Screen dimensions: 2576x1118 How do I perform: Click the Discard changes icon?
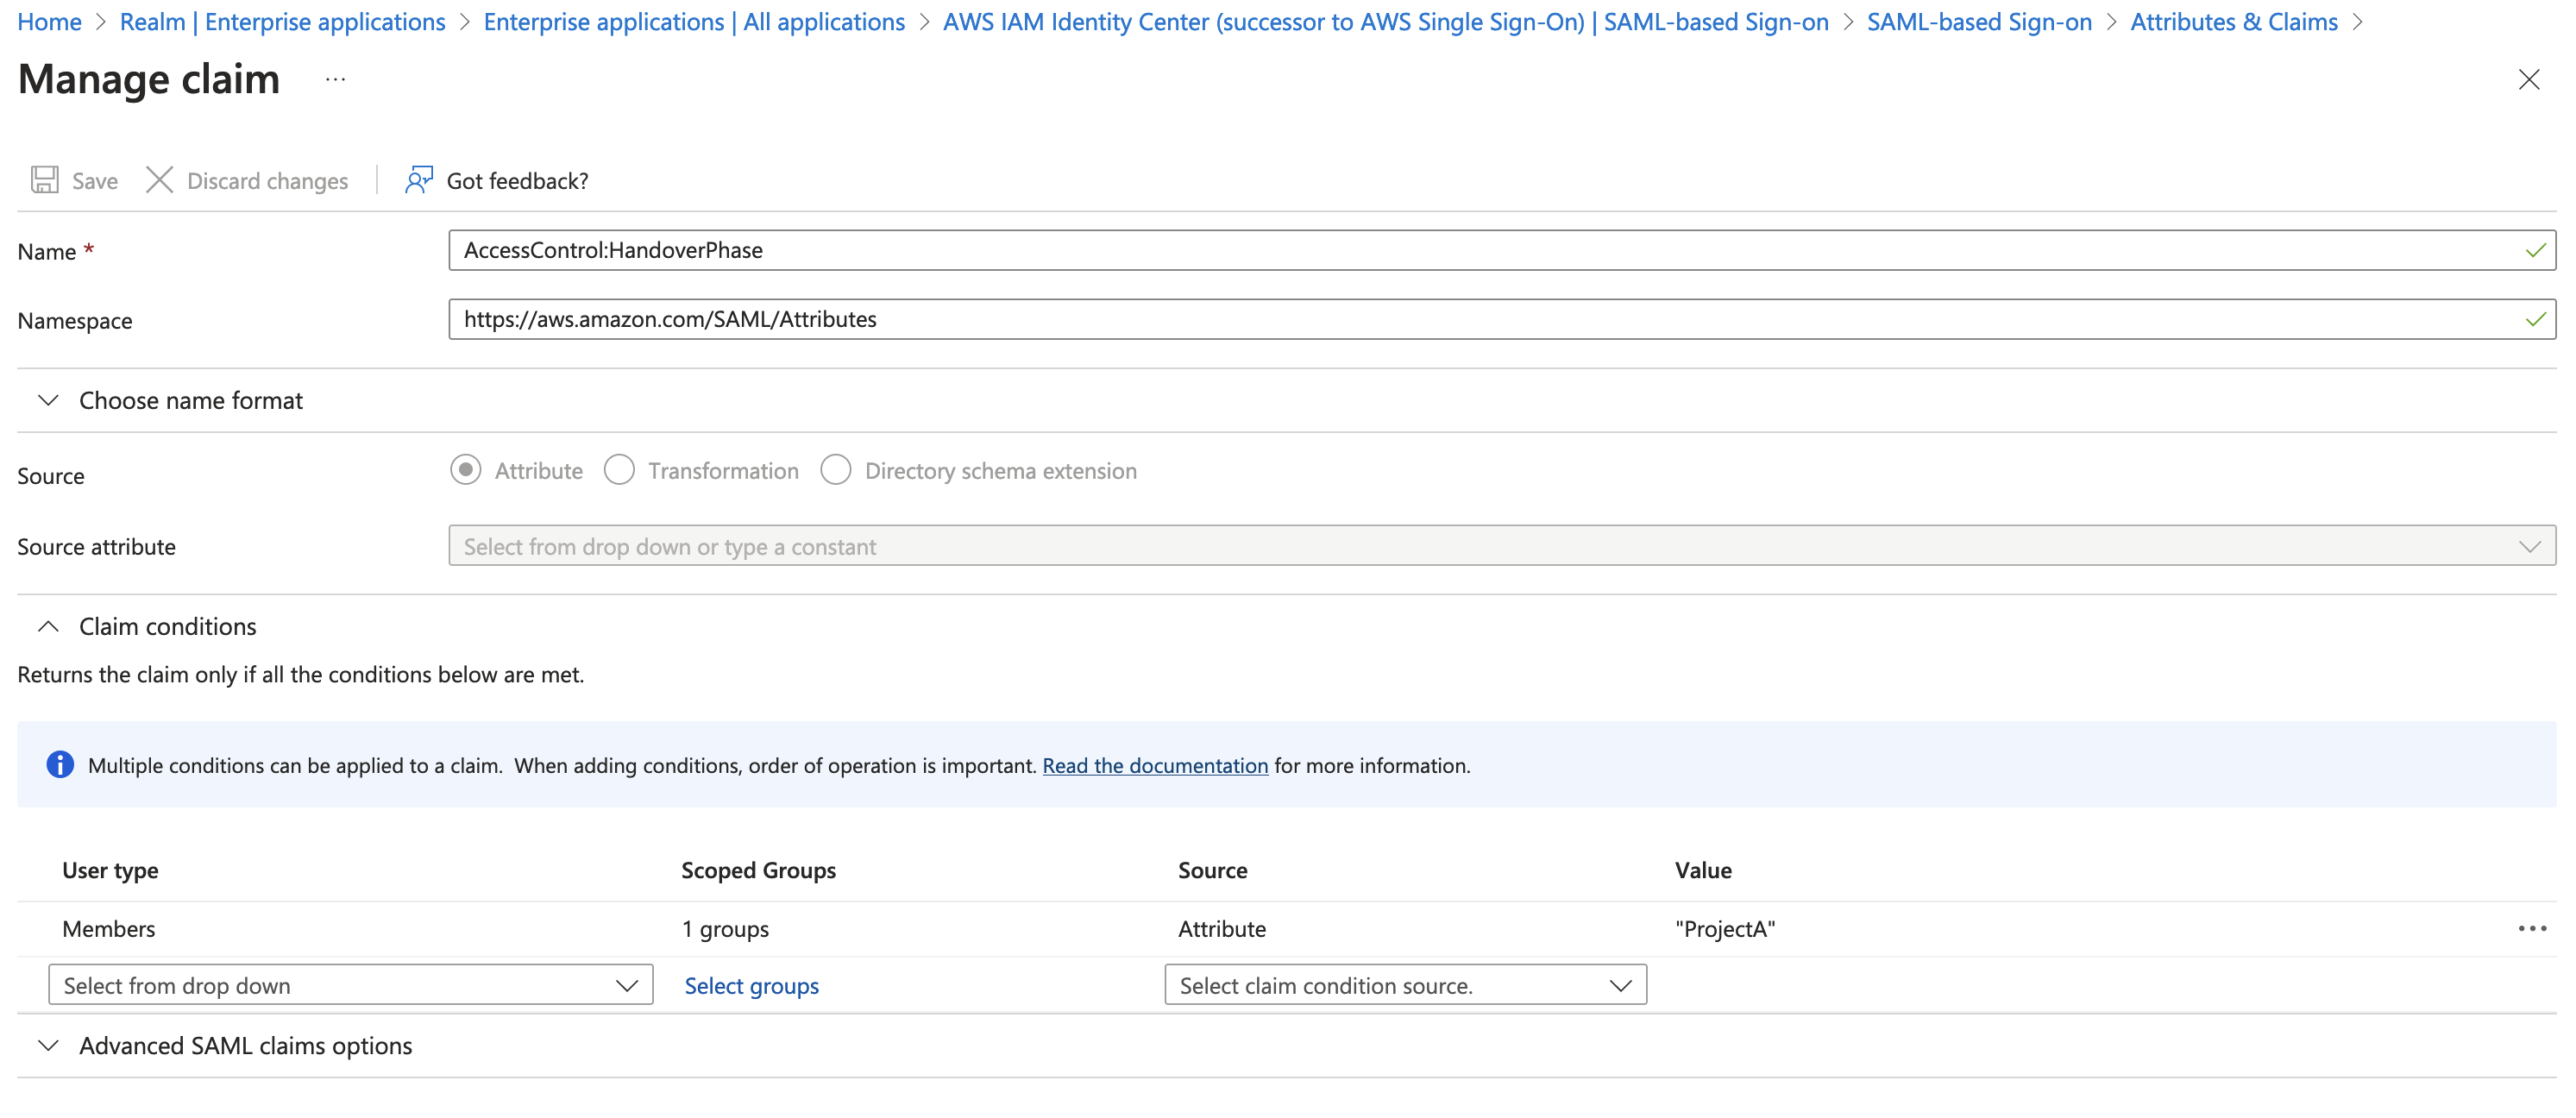pyautogui.click(x=160, y=180)
